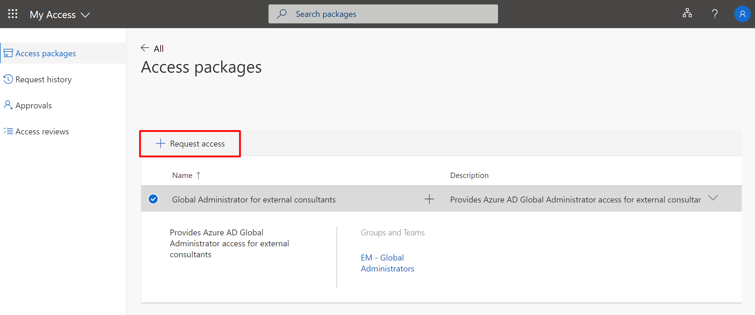Viewport: 755px width, 315px height.
Task: Select the Access packages sidebar icon
Action: 8,53
